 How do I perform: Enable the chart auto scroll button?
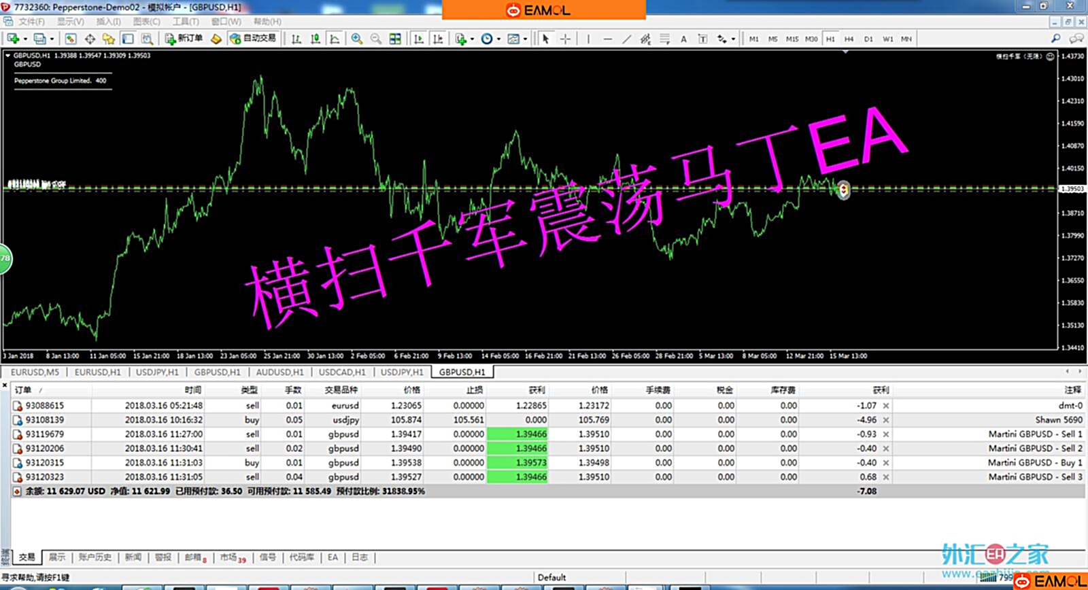418,39
